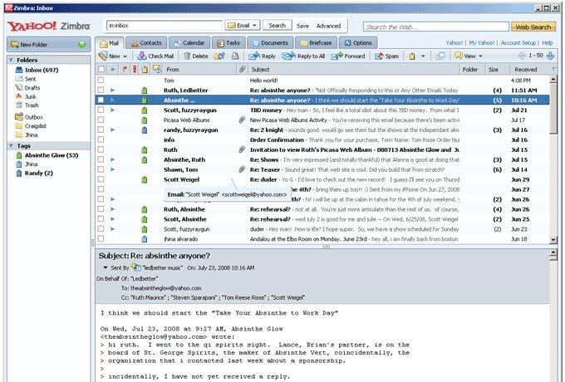The image size is (565, 382).
Task: Tick the checkbox for the Picasa Web Albums message
Action: 101,120
